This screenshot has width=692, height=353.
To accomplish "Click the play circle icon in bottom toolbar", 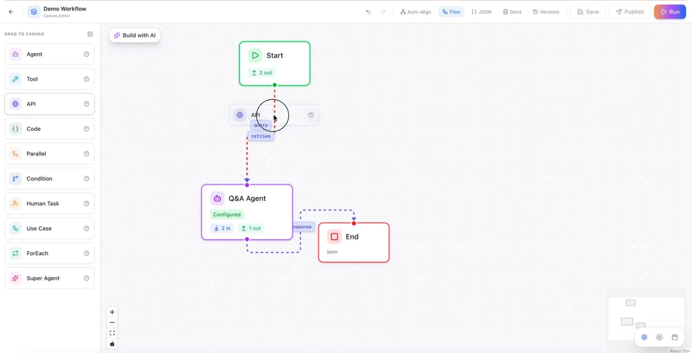I will tap(660, 337).
